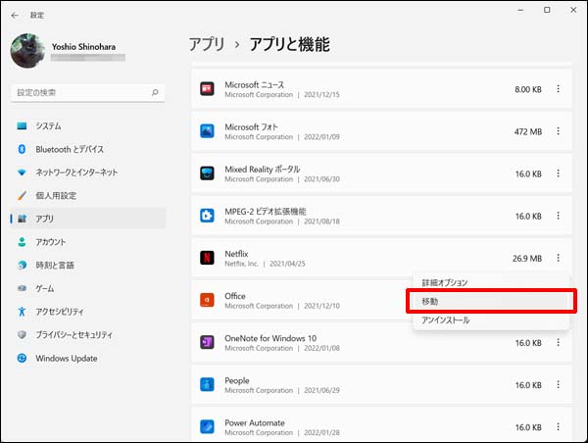Open three-dot menu for MPEG-2 ビデオ拡張機能
Viewport: 588px width, 443px height.
558,217
